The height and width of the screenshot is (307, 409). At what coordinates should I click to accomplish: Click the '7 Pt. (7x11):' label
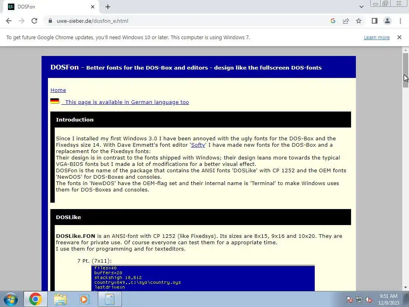94,261
